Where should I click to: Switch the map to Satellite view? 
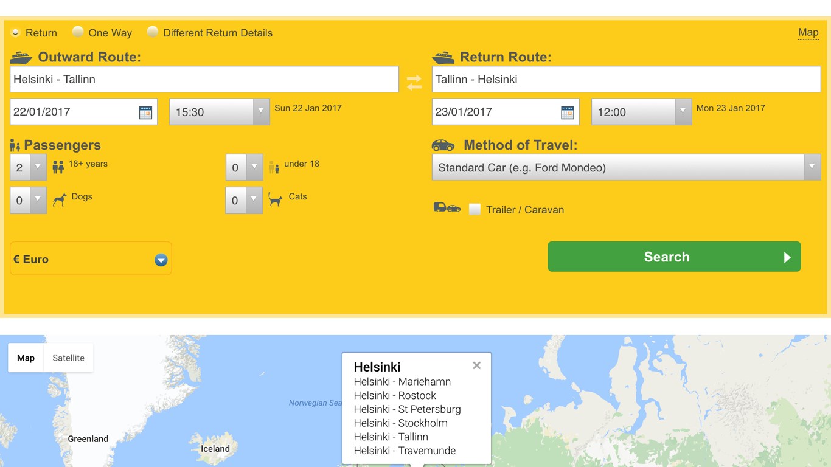[68, 358]
